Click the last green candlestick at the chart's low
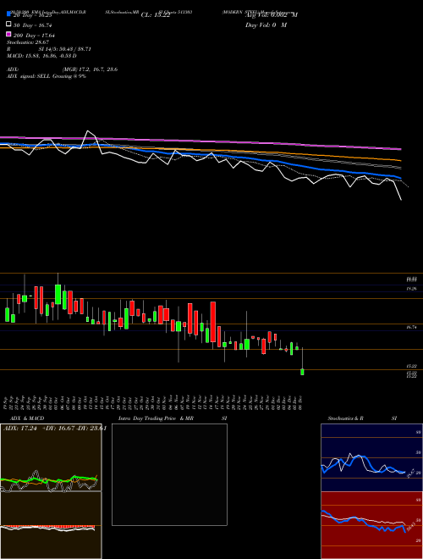This screenshot has width=423, height=559. point(302,372)
